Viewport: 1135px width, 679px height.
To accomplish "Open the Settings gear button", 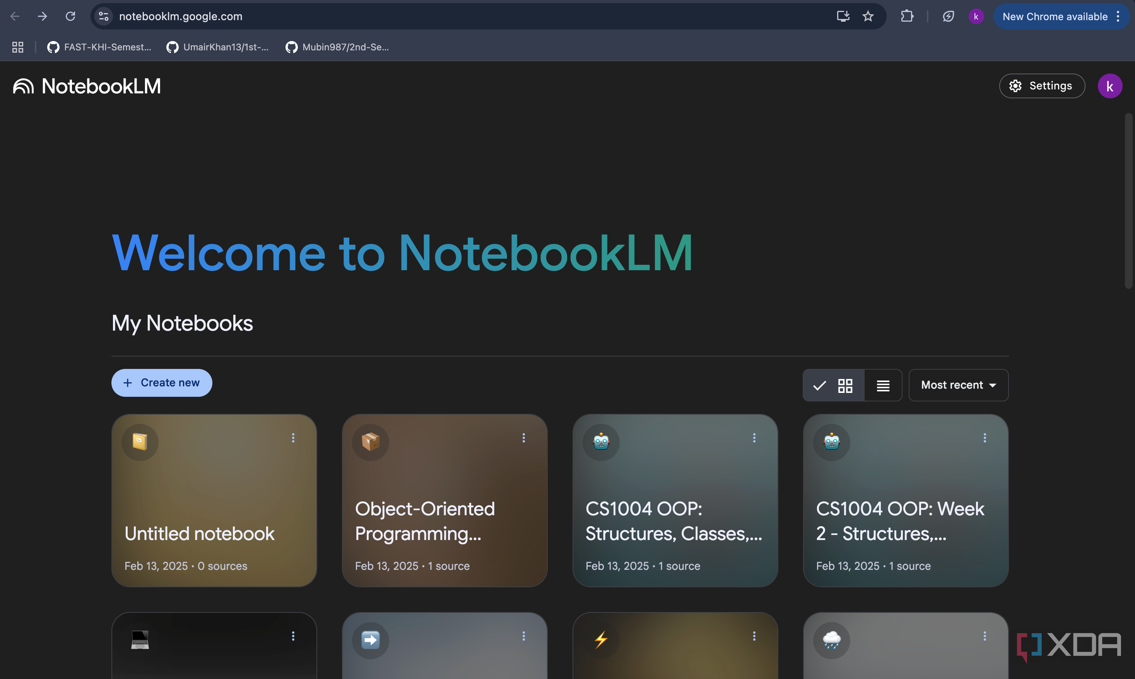I will pos(1041,86).
